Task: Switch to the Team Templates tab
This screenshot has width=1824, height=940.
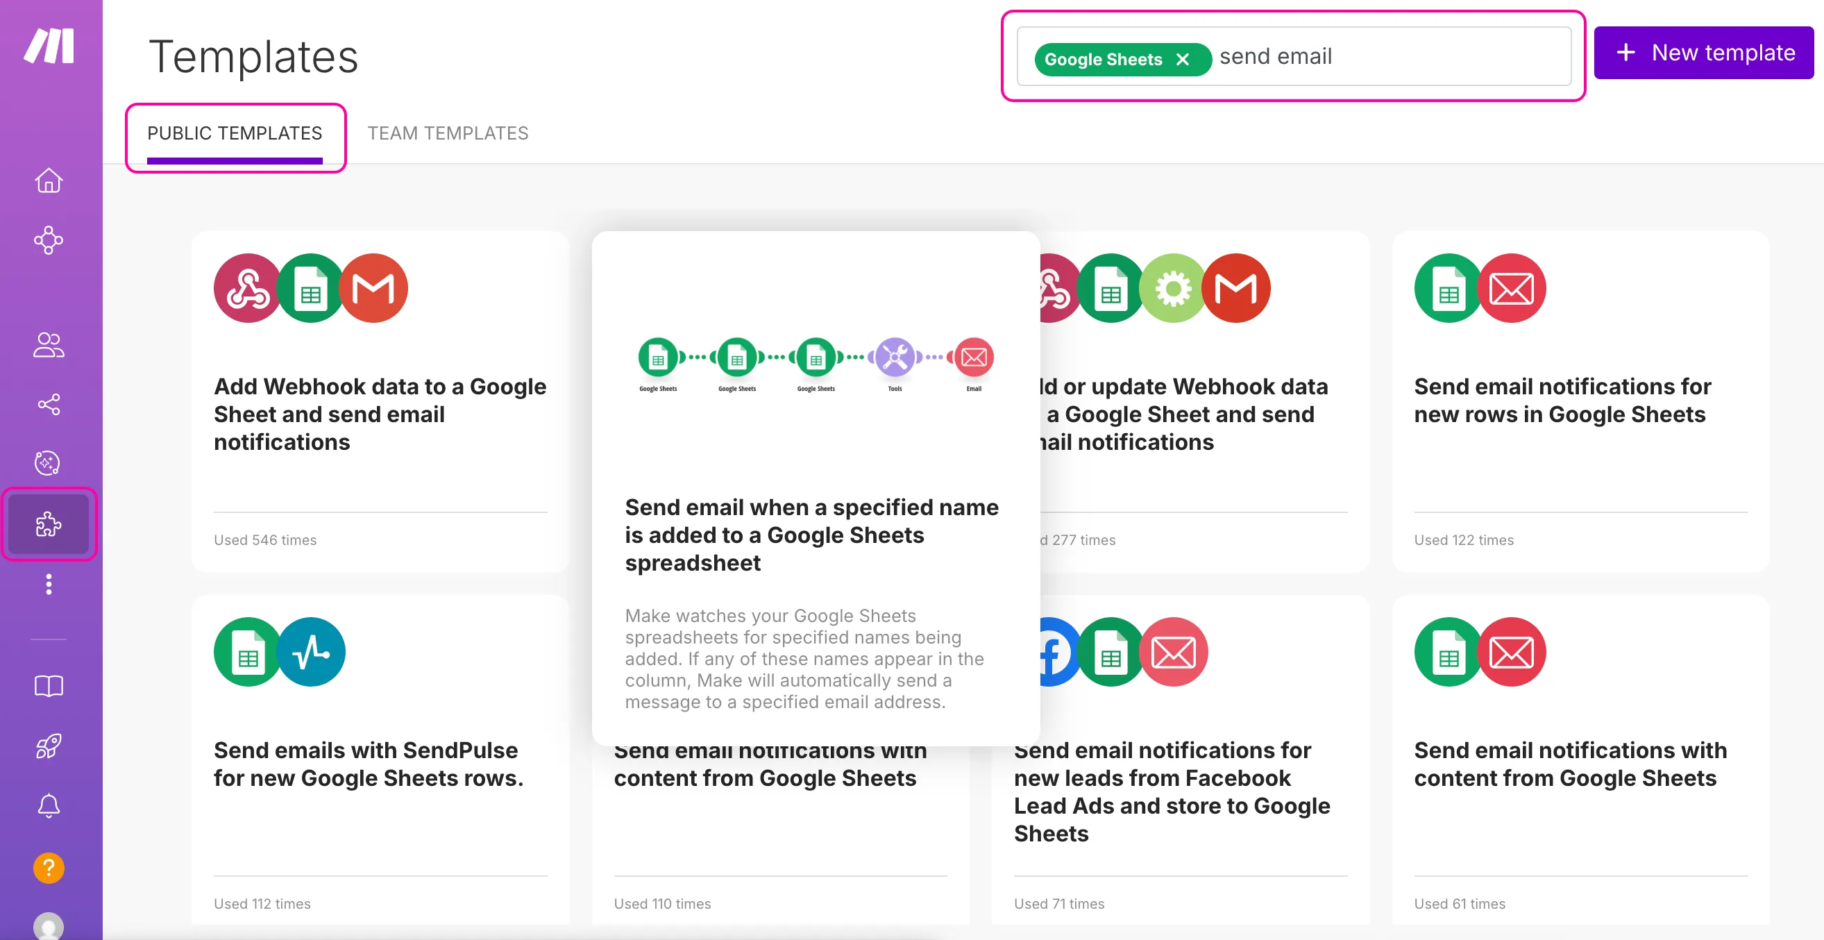Action: [448, 133]
